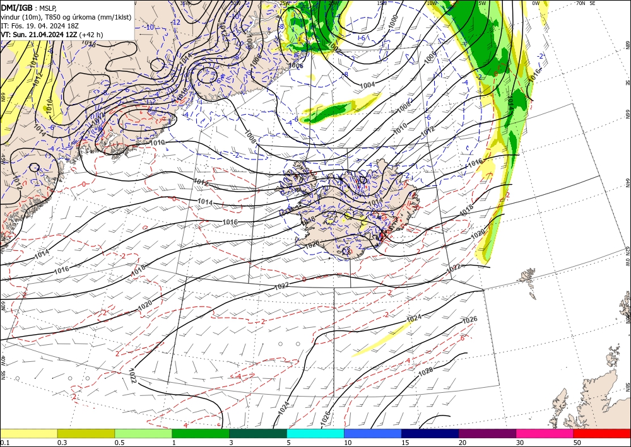Click the "1028" isobar label
The height and width of the screenshot is (447, 631).
click(426, 372)
